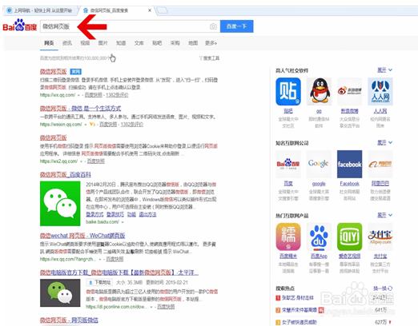Select the Tieba search tab
Viewport: 418px width, 326px height.
tap(157, 43)
